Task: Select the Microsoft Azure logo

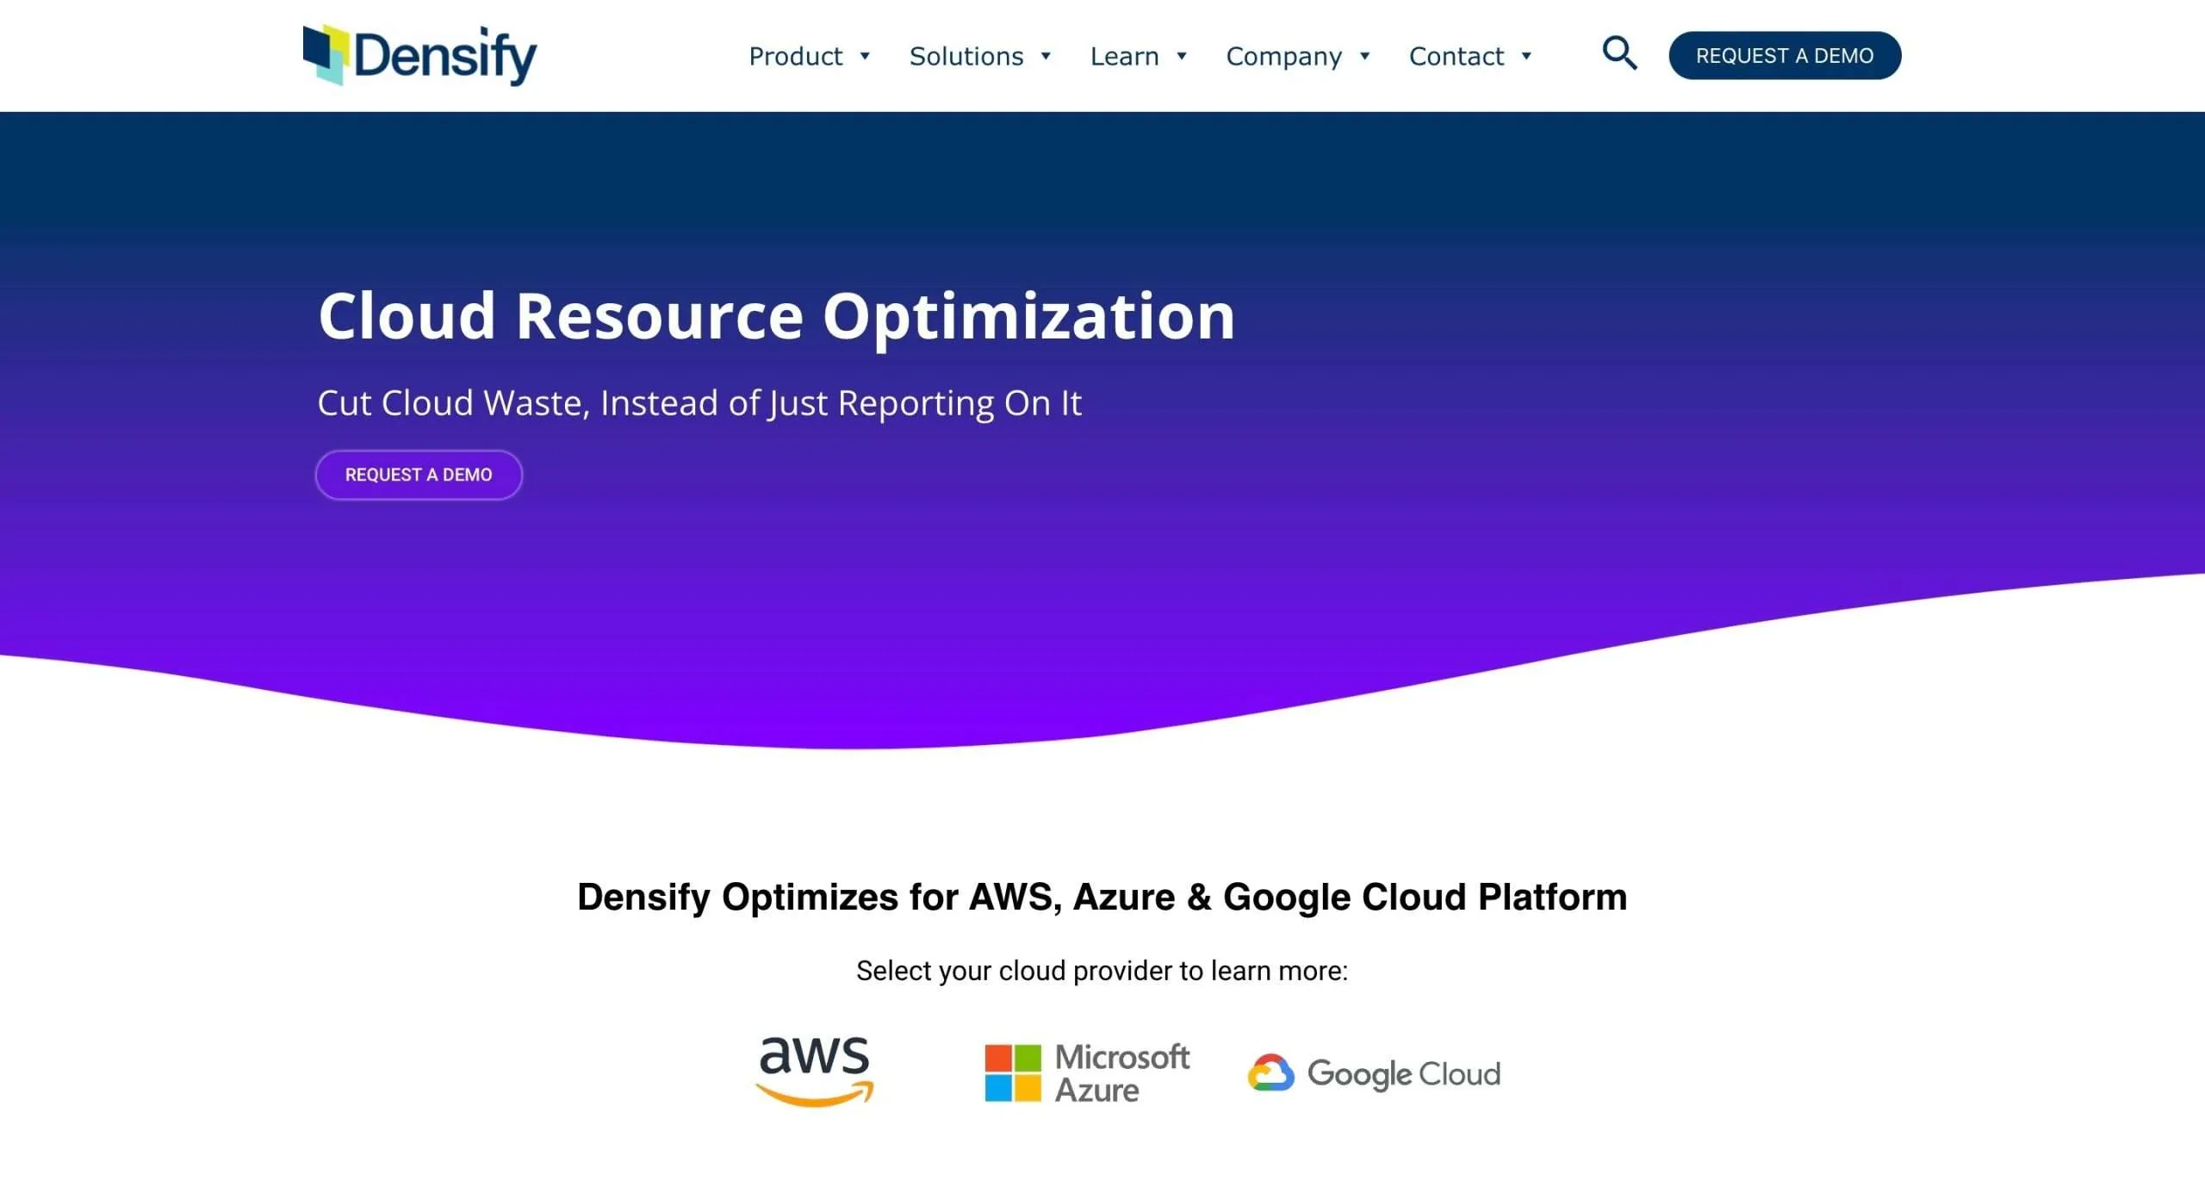Action: click(x=1087, y=1072)
